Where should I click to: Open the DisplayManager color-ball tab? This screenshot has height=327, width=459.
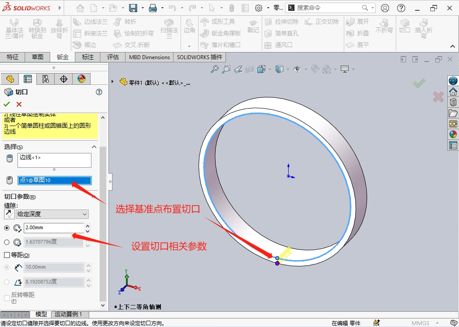click(81, 79)
